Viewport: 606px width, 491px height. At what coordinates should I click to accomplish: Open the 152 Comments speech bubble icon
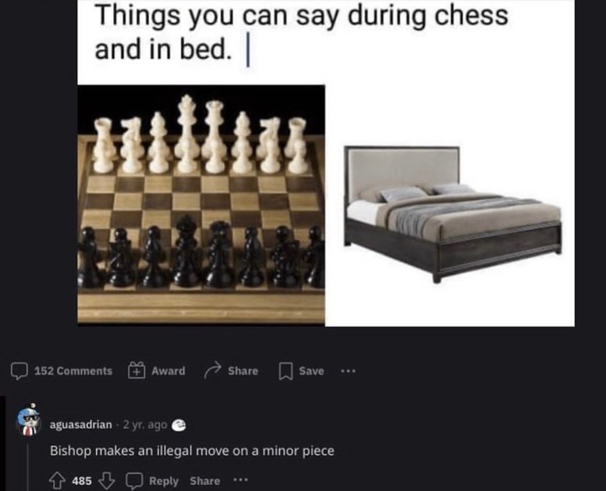click(x=19, y=371)
